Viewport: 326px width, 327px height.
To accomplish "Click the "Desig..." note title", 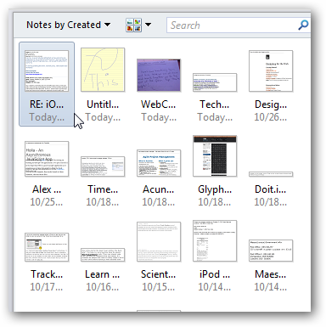I will (271, 104).
